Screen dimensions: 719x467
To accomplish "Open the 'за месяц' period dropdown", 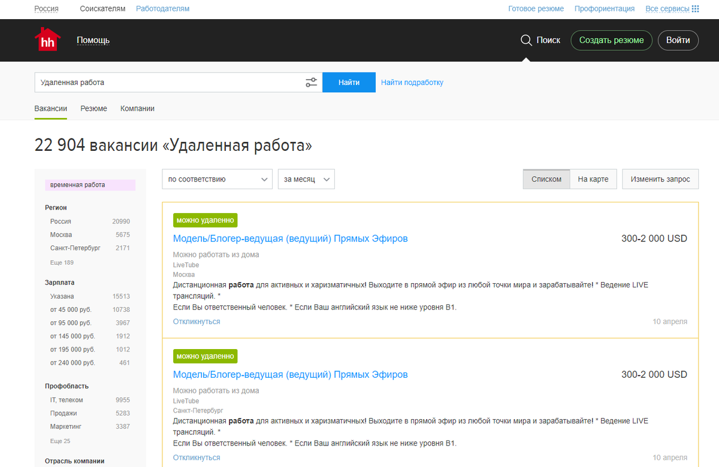I will click(306, 178).
